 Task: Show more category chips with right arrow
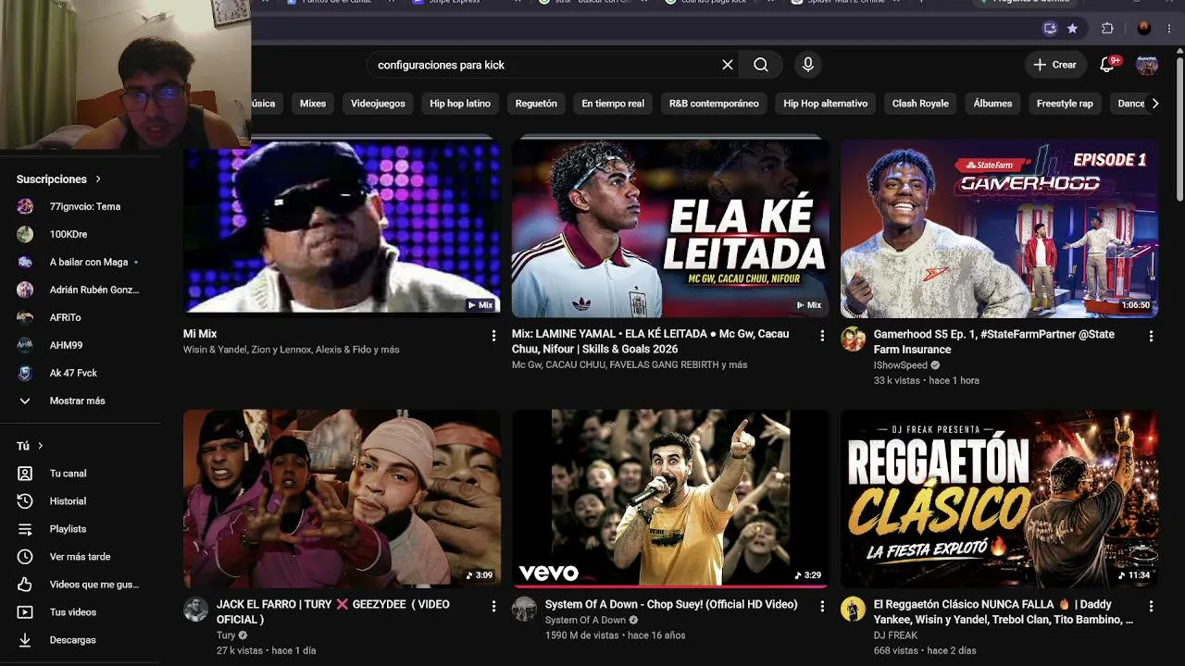click(1154, 104)
